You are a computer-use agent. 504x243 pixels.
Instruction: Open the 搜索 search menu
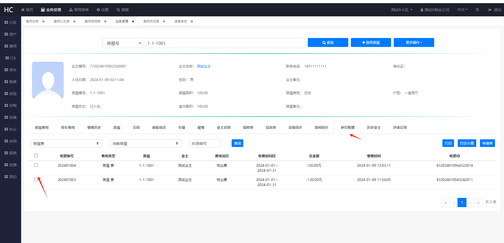point(123,10)
